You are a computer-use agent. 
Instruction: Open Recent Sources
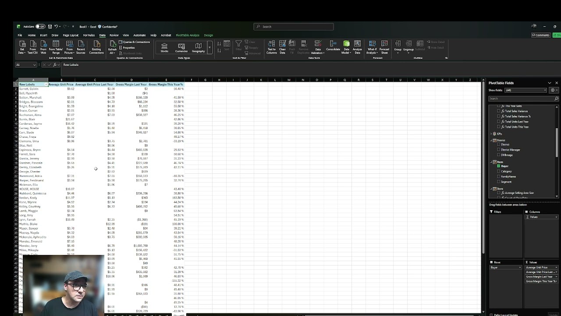pos(81,47)
